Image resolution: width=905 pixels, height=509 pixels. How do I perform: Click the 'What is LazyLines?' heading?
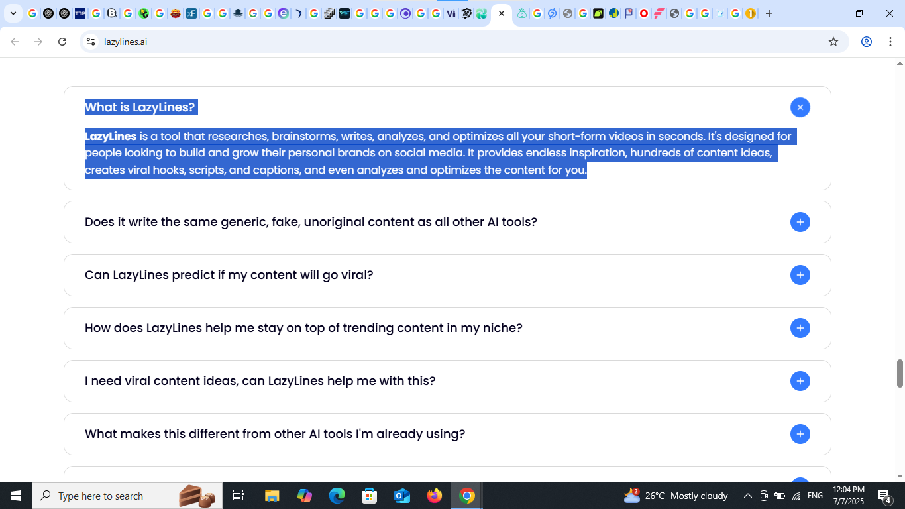click(x=140, y=107)
